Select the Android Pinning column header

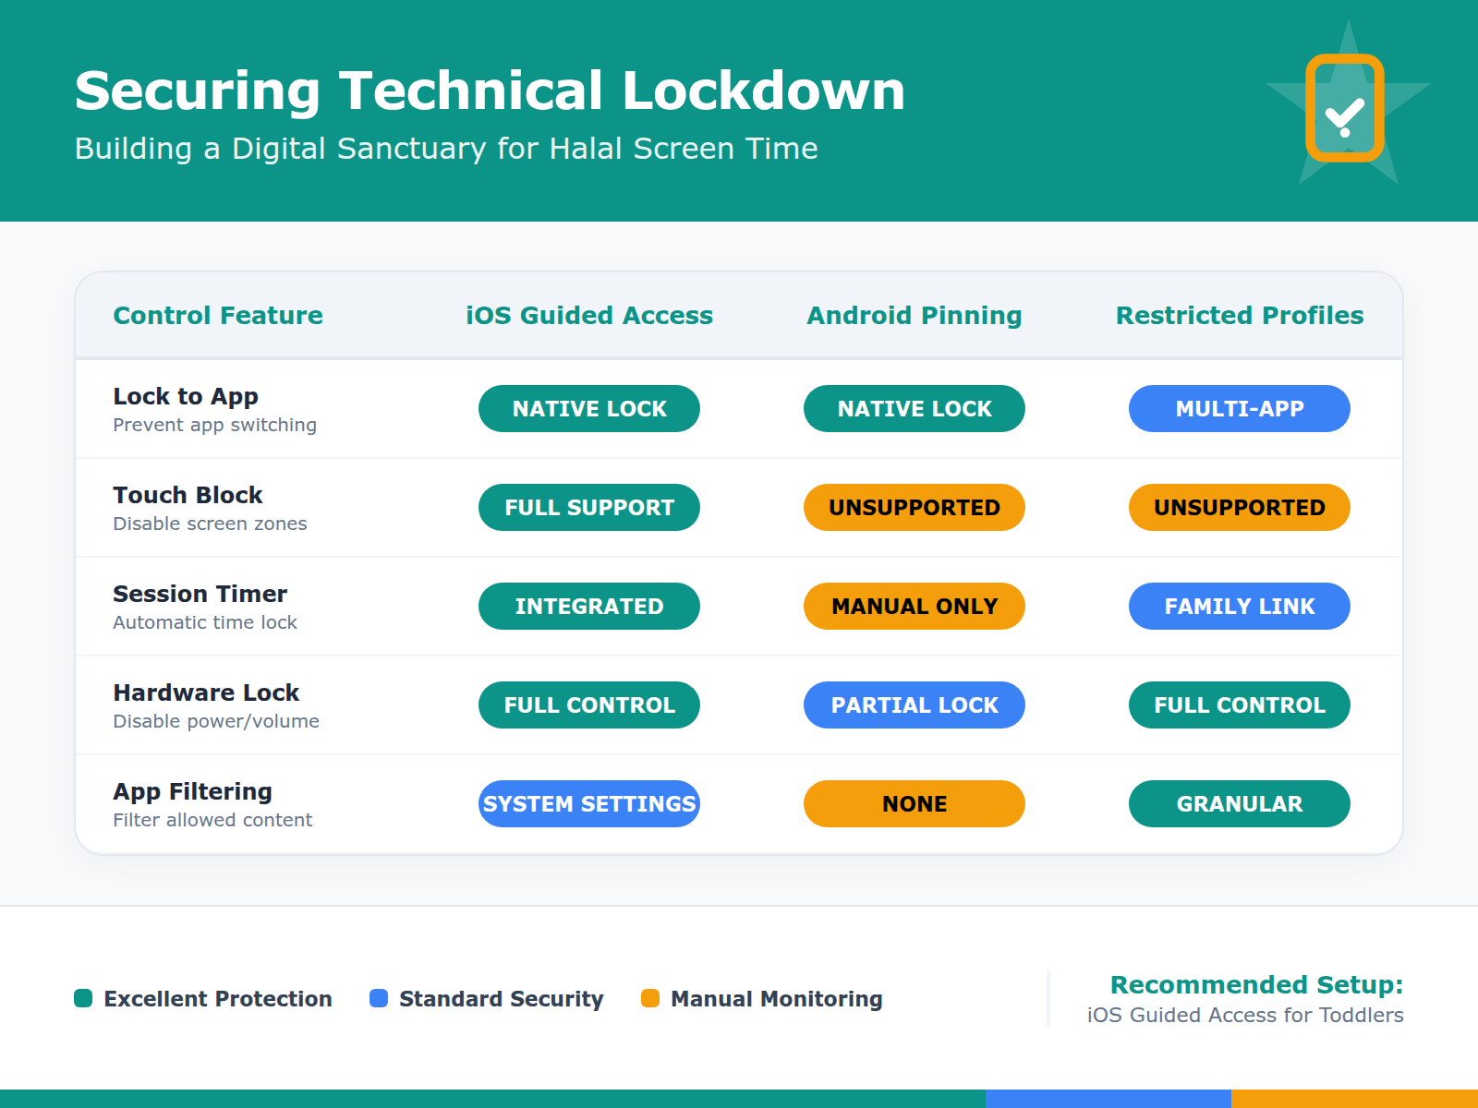914,315
